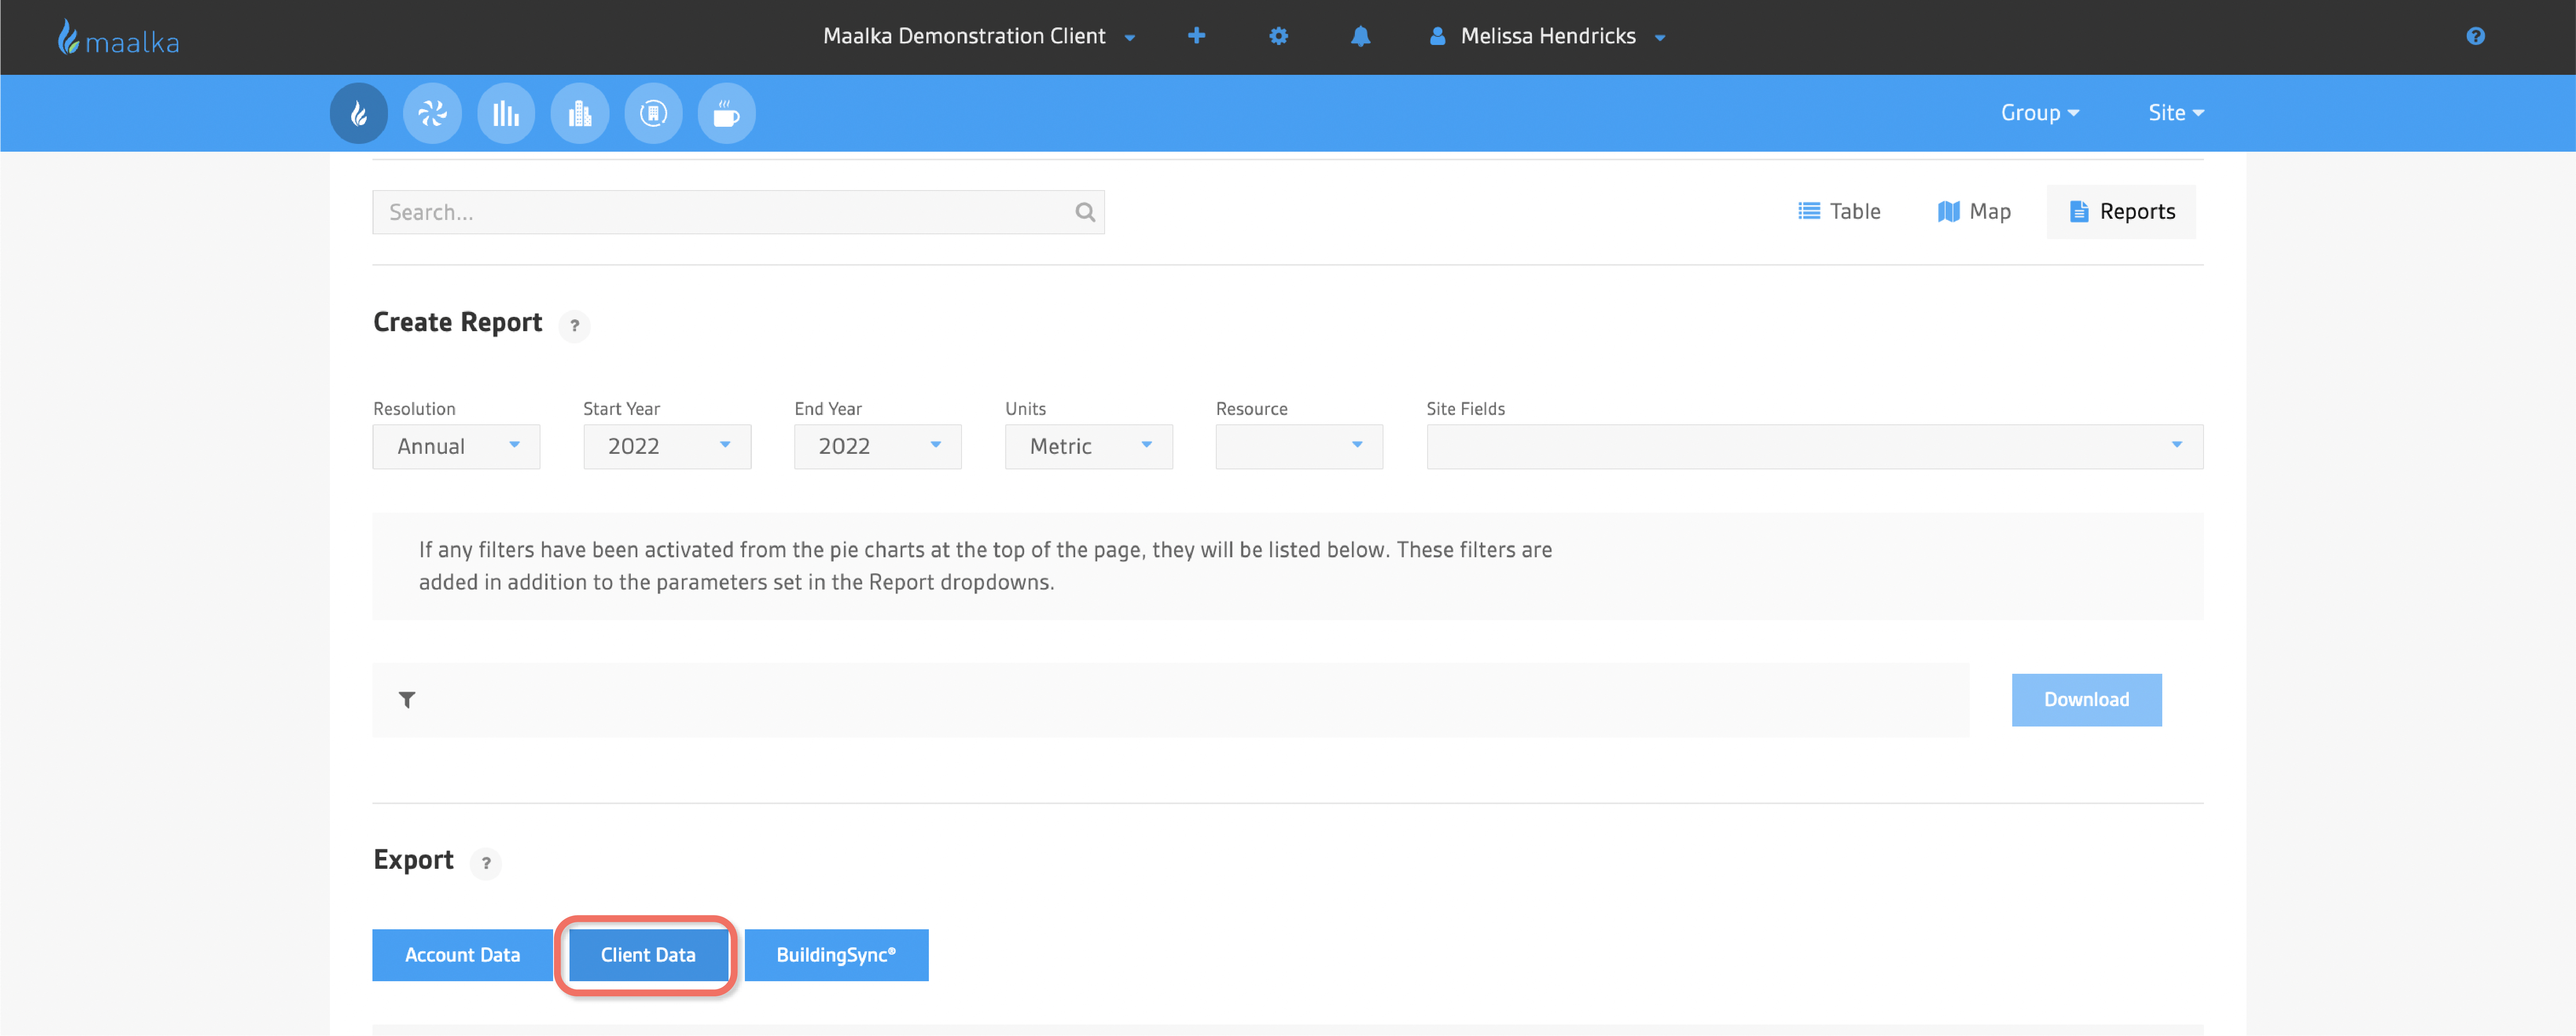Expand the Maalka Demonstration Client dropdown

(979, 36)
